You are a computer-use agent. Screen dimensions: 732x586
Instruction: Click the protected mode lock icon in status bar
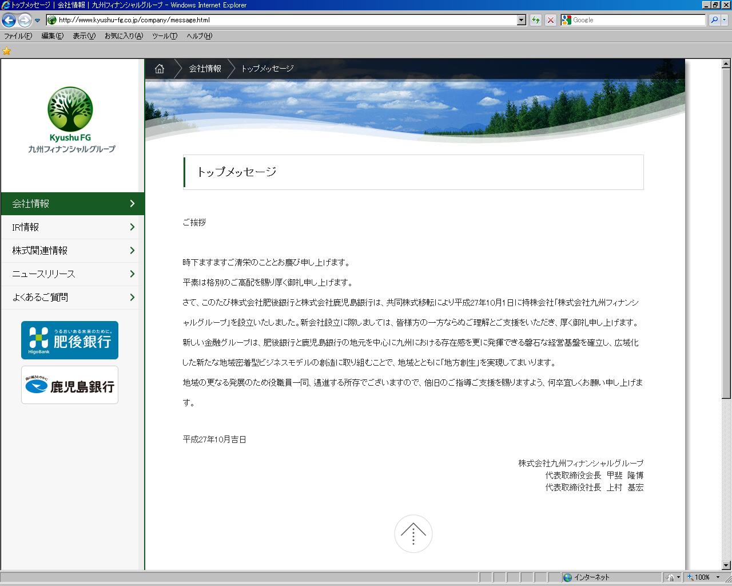(670, 577)
